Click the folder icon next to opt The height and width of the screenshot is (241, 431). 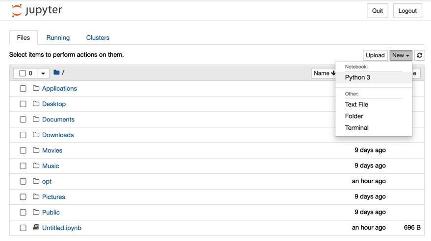click(x=36, y=181)
